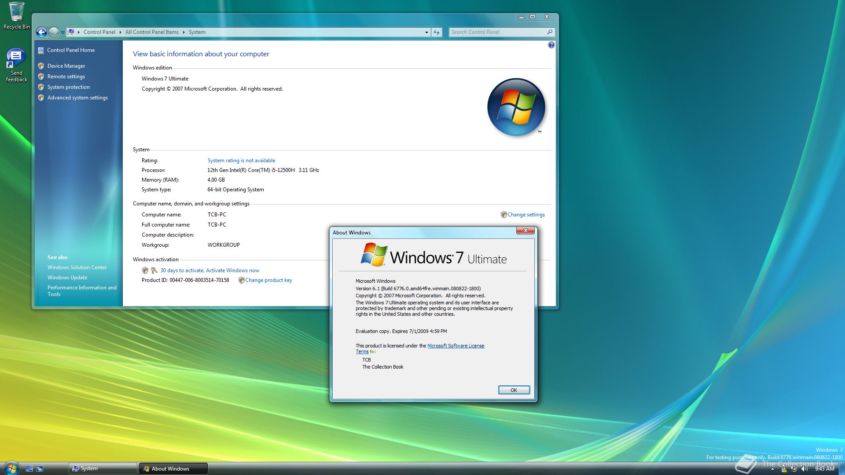Image resolution: width=845 pixels, height=475 pixels.
Task: Select the processor value 12th Gen Intel Core text
Action: (x=263, y=170)
